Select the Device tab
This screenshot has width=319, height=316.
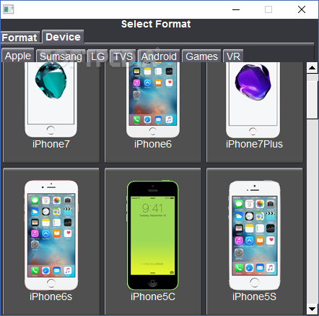click(x=63, y=37)
